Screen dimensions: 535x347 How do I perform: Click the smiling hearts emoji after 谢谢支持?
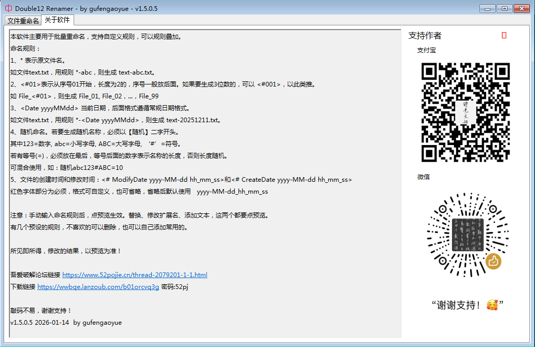(492, 305)
